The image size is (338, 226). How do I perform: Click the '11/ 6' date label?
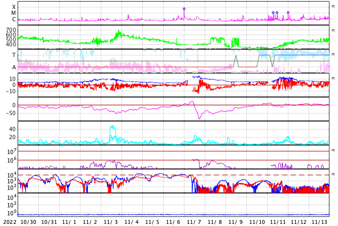[x=173, y=222]
